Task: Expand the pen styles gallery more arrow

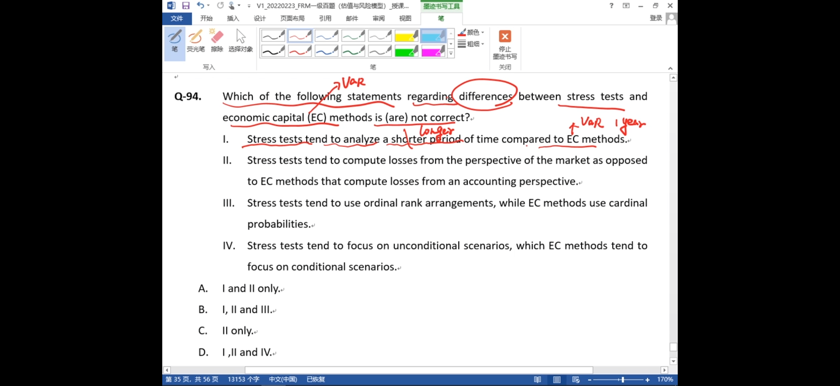Action: [451, 54]
